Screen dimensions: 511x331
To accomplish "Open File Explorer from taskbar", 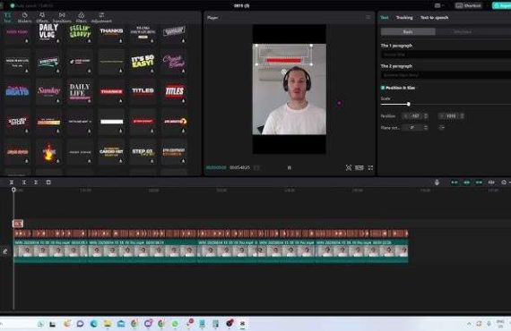I will [107, 324].
